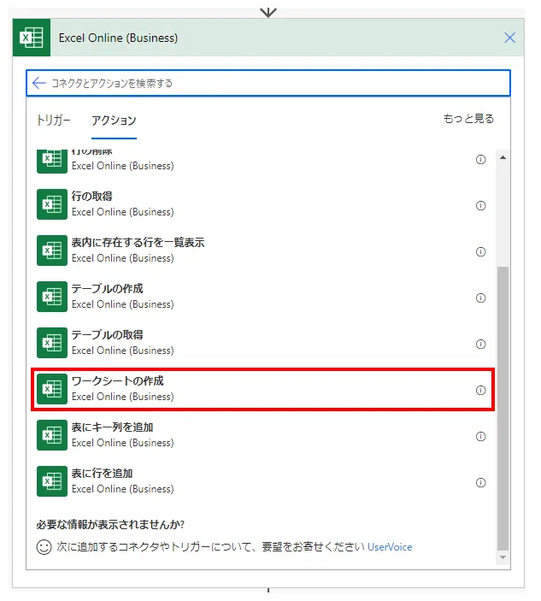The width and height of the screenshot is (541, 601).
Task: Show info for ワークシートの作成
Action: point(480,390)
